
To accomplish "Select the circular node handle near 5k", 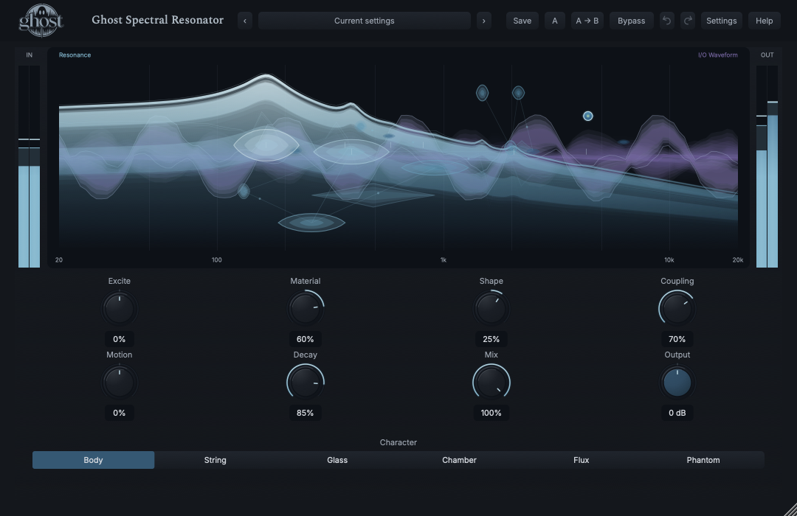I will pos(587,116).
